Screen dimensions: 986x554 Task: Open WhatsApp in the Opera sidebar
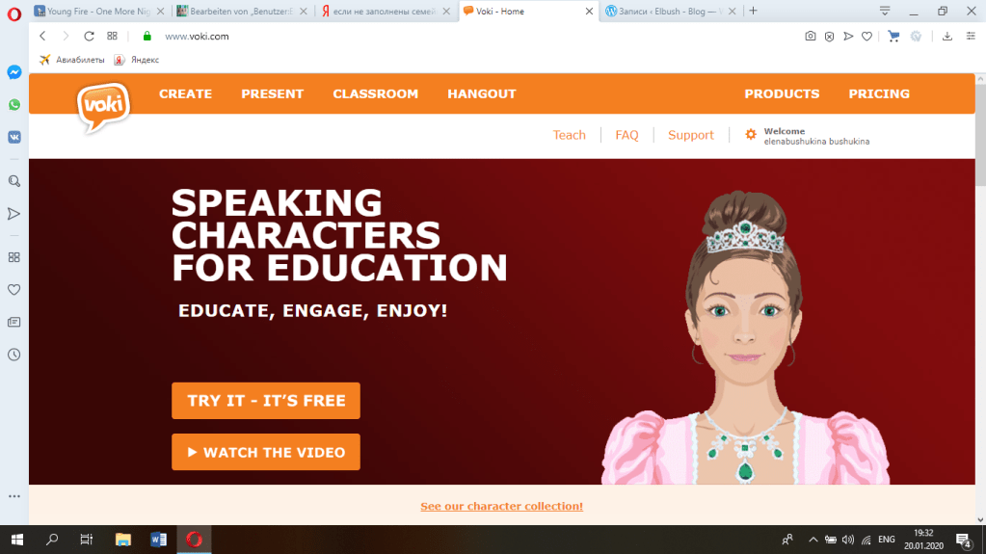(13, 104)
